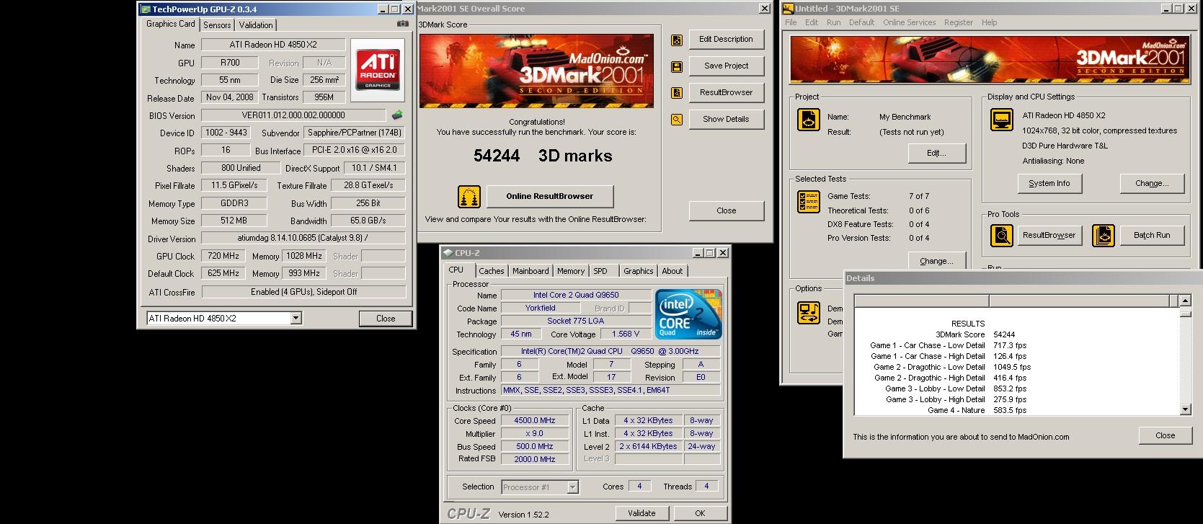Open the Help menu in 3DMark2001
The height and width of the screenshot is (524, 1203).
point(990,22)
